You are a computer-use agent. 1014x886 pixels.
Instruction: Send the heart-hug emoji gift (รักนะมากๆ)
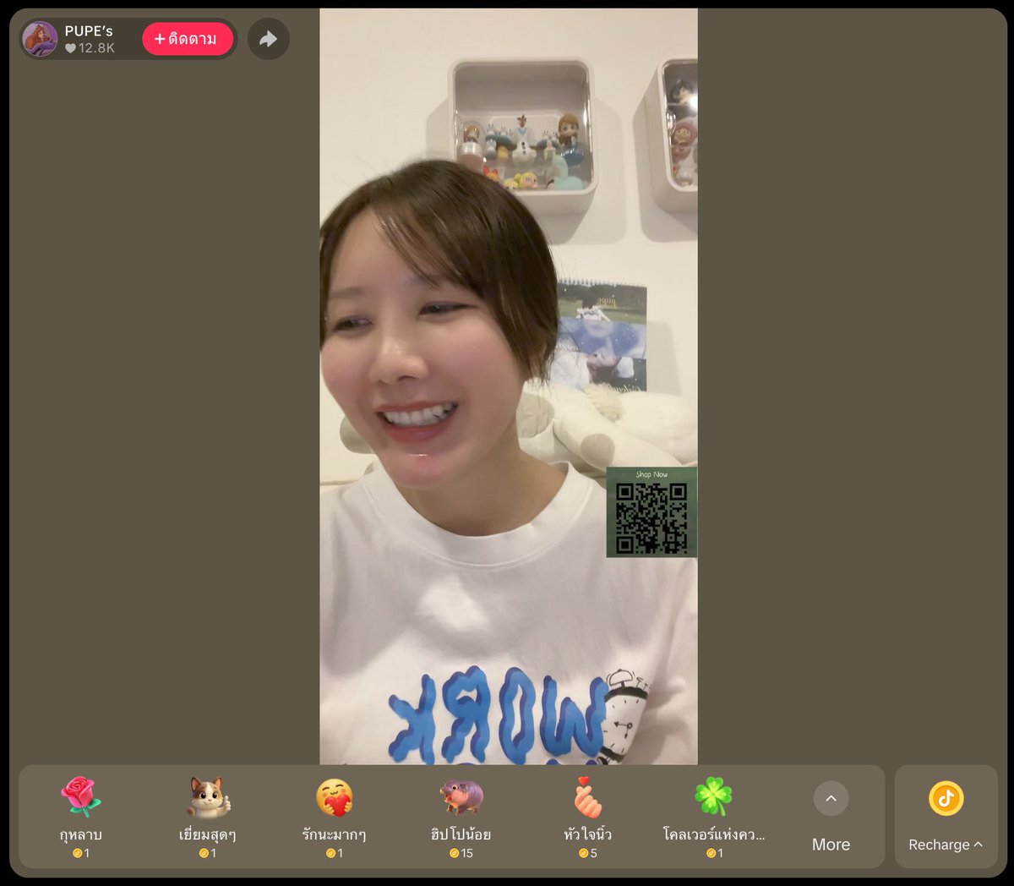(x=335, y=817)
